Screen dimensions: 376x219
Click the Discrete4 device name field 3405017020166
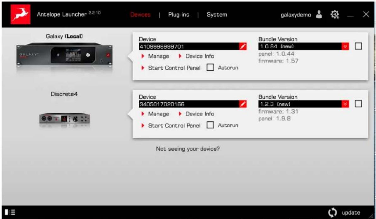click(189, 104)
